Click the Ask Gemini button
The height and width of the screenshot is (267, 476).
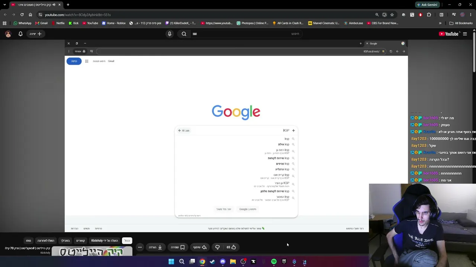[x=427, y=5]
